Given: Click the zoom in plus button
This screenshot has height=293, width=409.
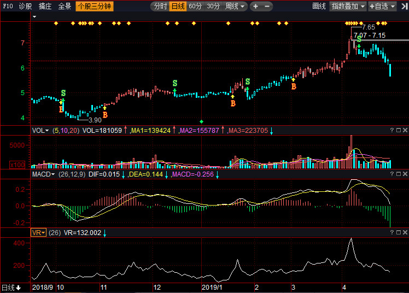Looking at the screenshot, I should [x=255, y=7].
